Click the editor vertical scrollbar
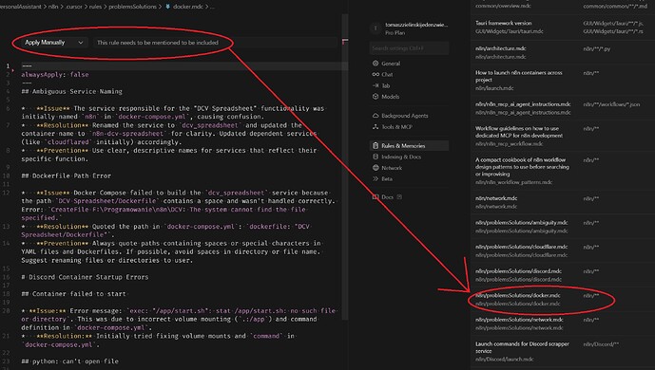 coord(345,167)
